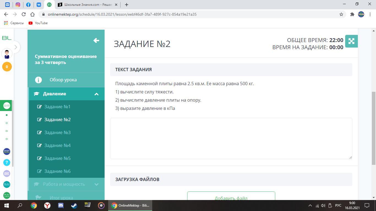Click the page vertical scrollbar thumb
The height and width of the screenshot is (211, 376).
pos(374,128)
